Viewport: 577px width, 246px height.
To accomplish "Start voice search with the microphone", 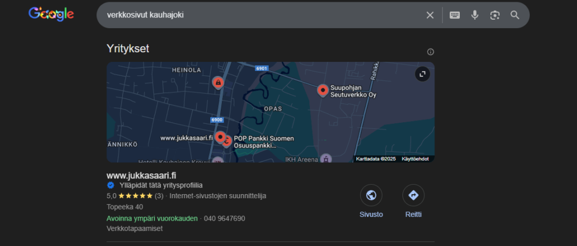I will [x=474, y=15].
